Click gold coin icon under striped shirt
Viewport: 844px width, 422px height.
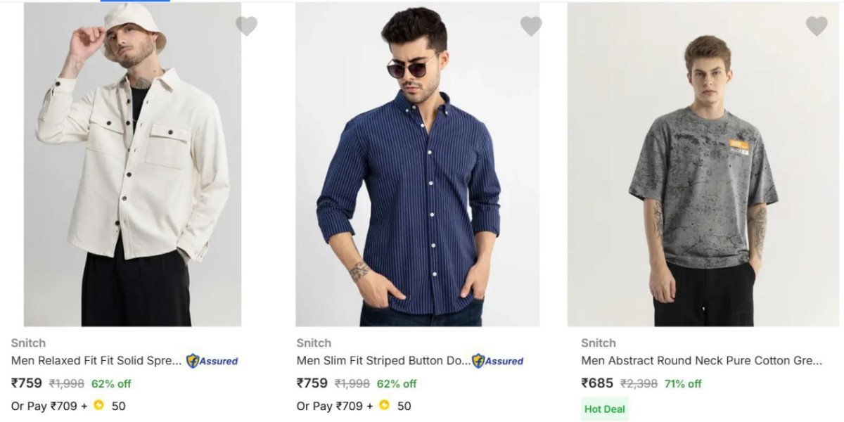(x=385, y=406)
